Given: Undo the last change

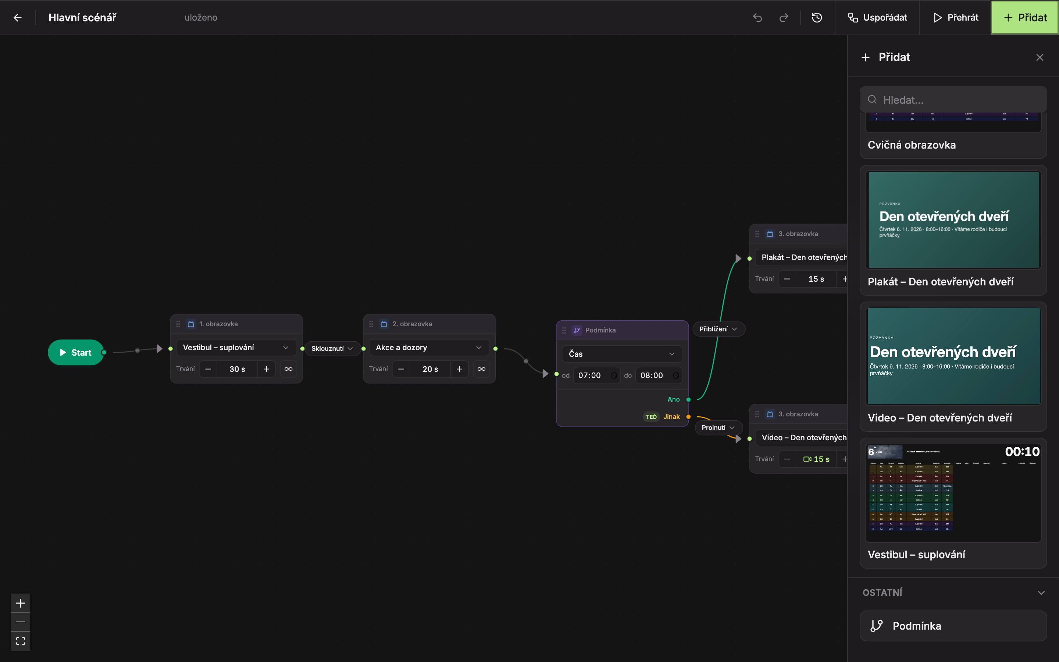Looking at the screenshot, I should (757, 18).
